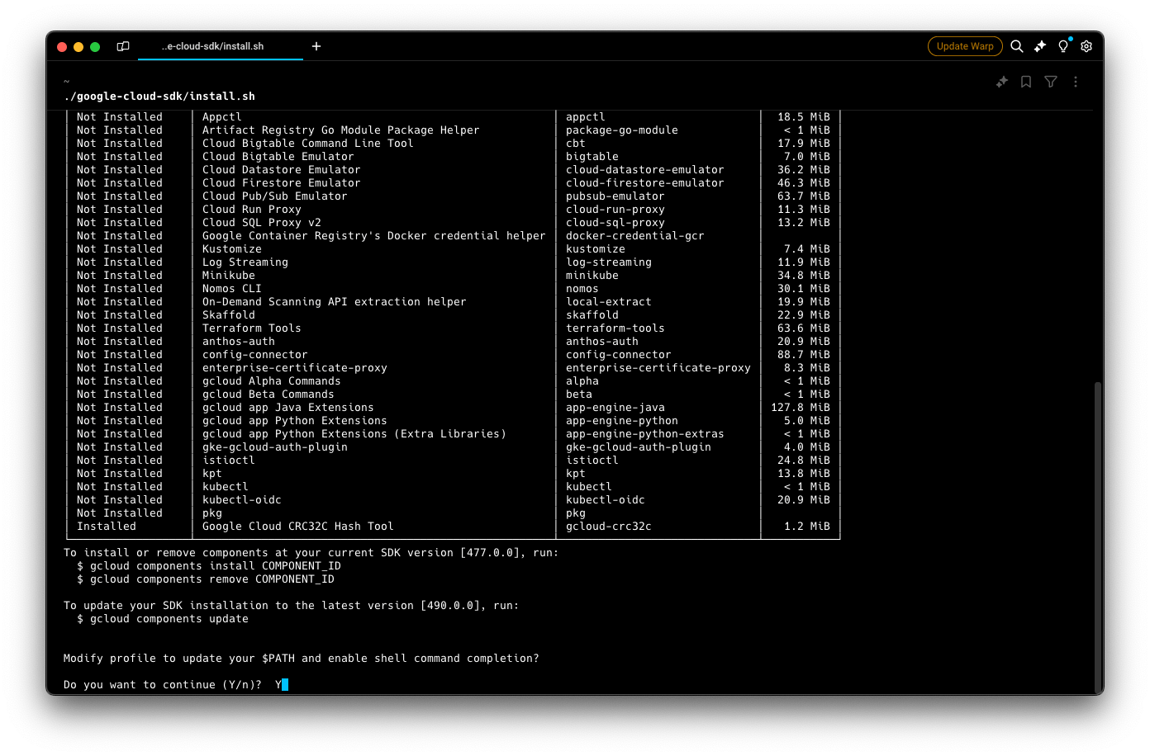Click the 'Kustomize' component name
Image resolution: width=1150 pixels, height=756 pixels.
232,249
